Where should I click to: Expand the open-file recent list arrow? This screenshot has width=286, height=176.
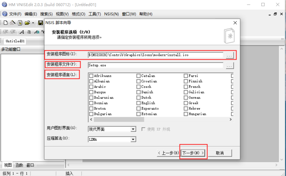(33, 23)
